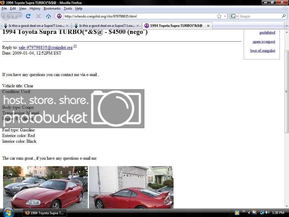Image resolution: width=289 pixels, height=217 pixels.
Task: Click the sale-979798835@craigslist.org email link
Action: (45, 47)
